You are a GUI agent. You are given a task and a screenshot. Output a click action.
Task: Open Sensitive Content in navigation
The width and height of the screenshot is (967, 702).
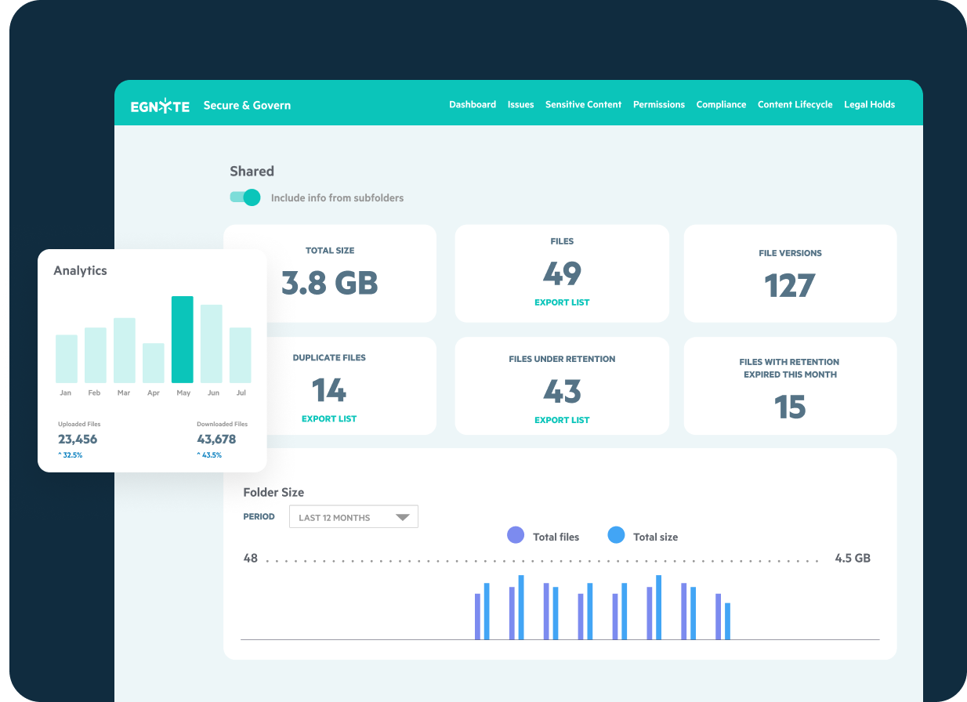pos(583,104)
